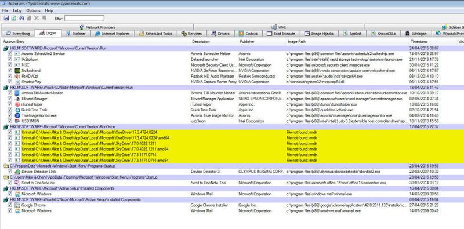Sort by the Image Path column header
This screenshot has width=464, height=229.
(347, 42)
